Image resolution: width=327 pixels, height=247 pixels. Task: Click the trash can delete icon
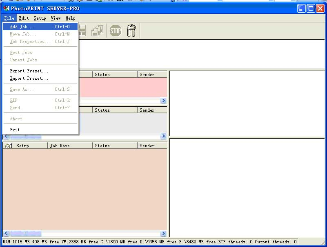pos(131,31)
